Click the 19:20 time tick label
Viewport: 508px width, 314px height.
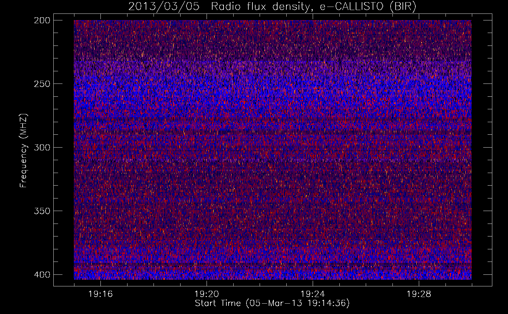[207, 294]
